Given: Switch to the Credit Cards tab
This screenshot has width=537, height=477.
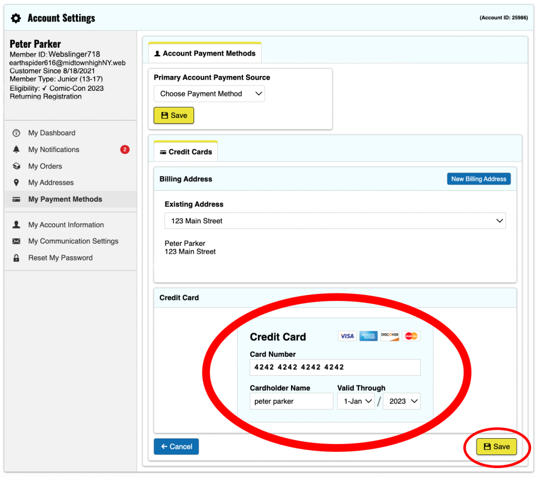Looking at the screenshot, I should click(186, 152).
